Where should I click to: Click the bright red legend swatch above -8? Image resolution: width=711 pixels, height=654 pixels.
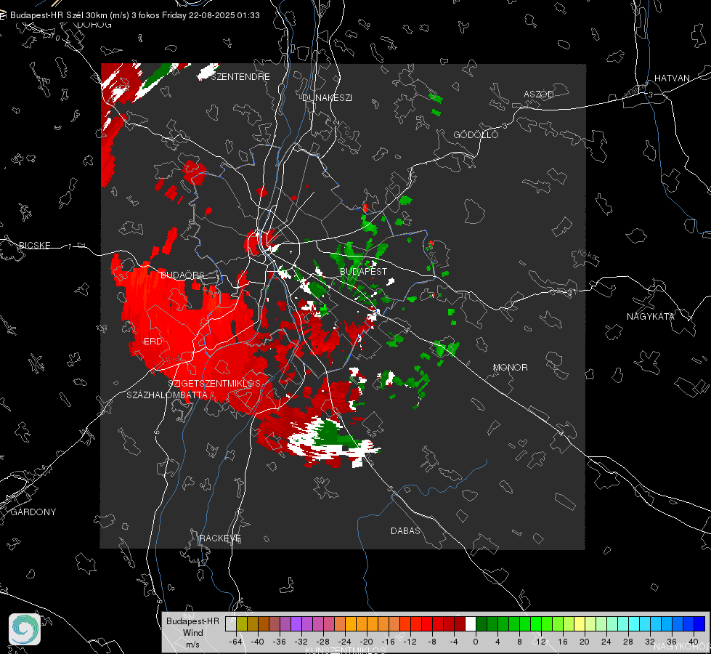tap(427, 623)
